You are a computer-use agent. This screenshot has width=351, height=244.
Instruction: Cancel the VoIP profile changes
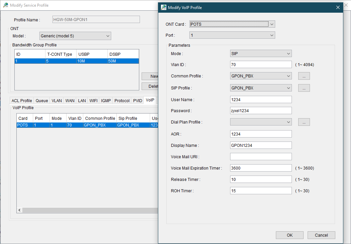pyautogui.click(x=321, y=235)
